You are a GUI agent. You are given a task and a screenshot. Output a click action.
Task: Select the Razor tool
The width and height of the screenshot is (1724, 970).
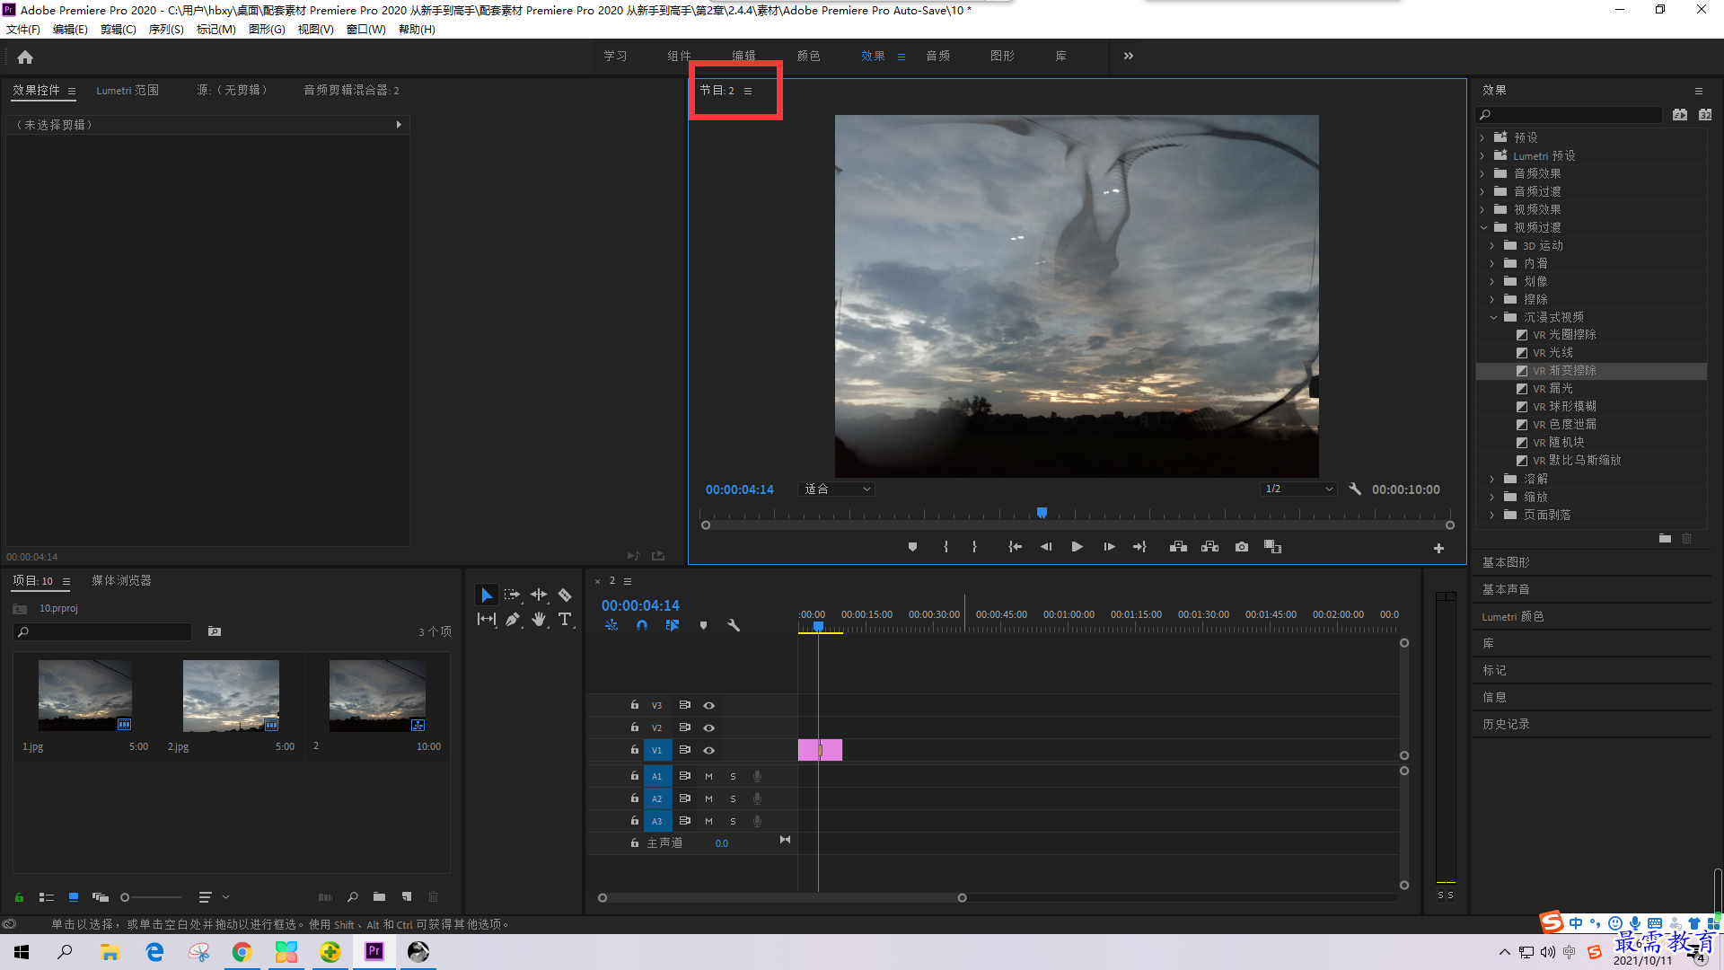[565, 595]
